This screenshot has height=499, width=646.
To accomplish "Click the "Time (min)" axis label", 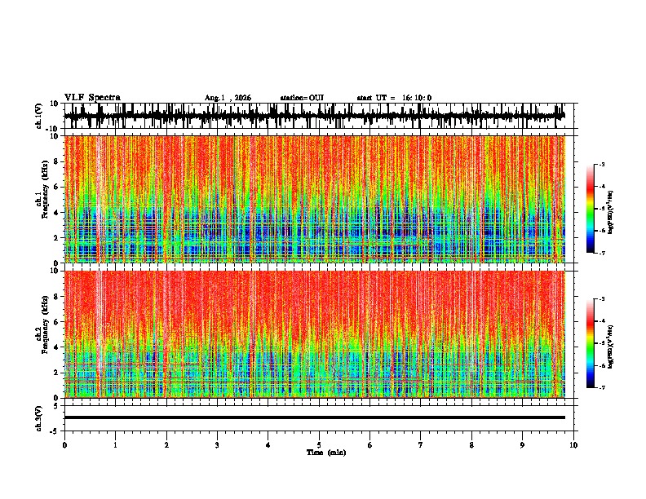I will pos(326,453).
